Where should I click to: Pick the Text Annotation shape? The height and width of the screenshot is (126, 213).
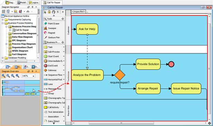(x=54, y=112)
